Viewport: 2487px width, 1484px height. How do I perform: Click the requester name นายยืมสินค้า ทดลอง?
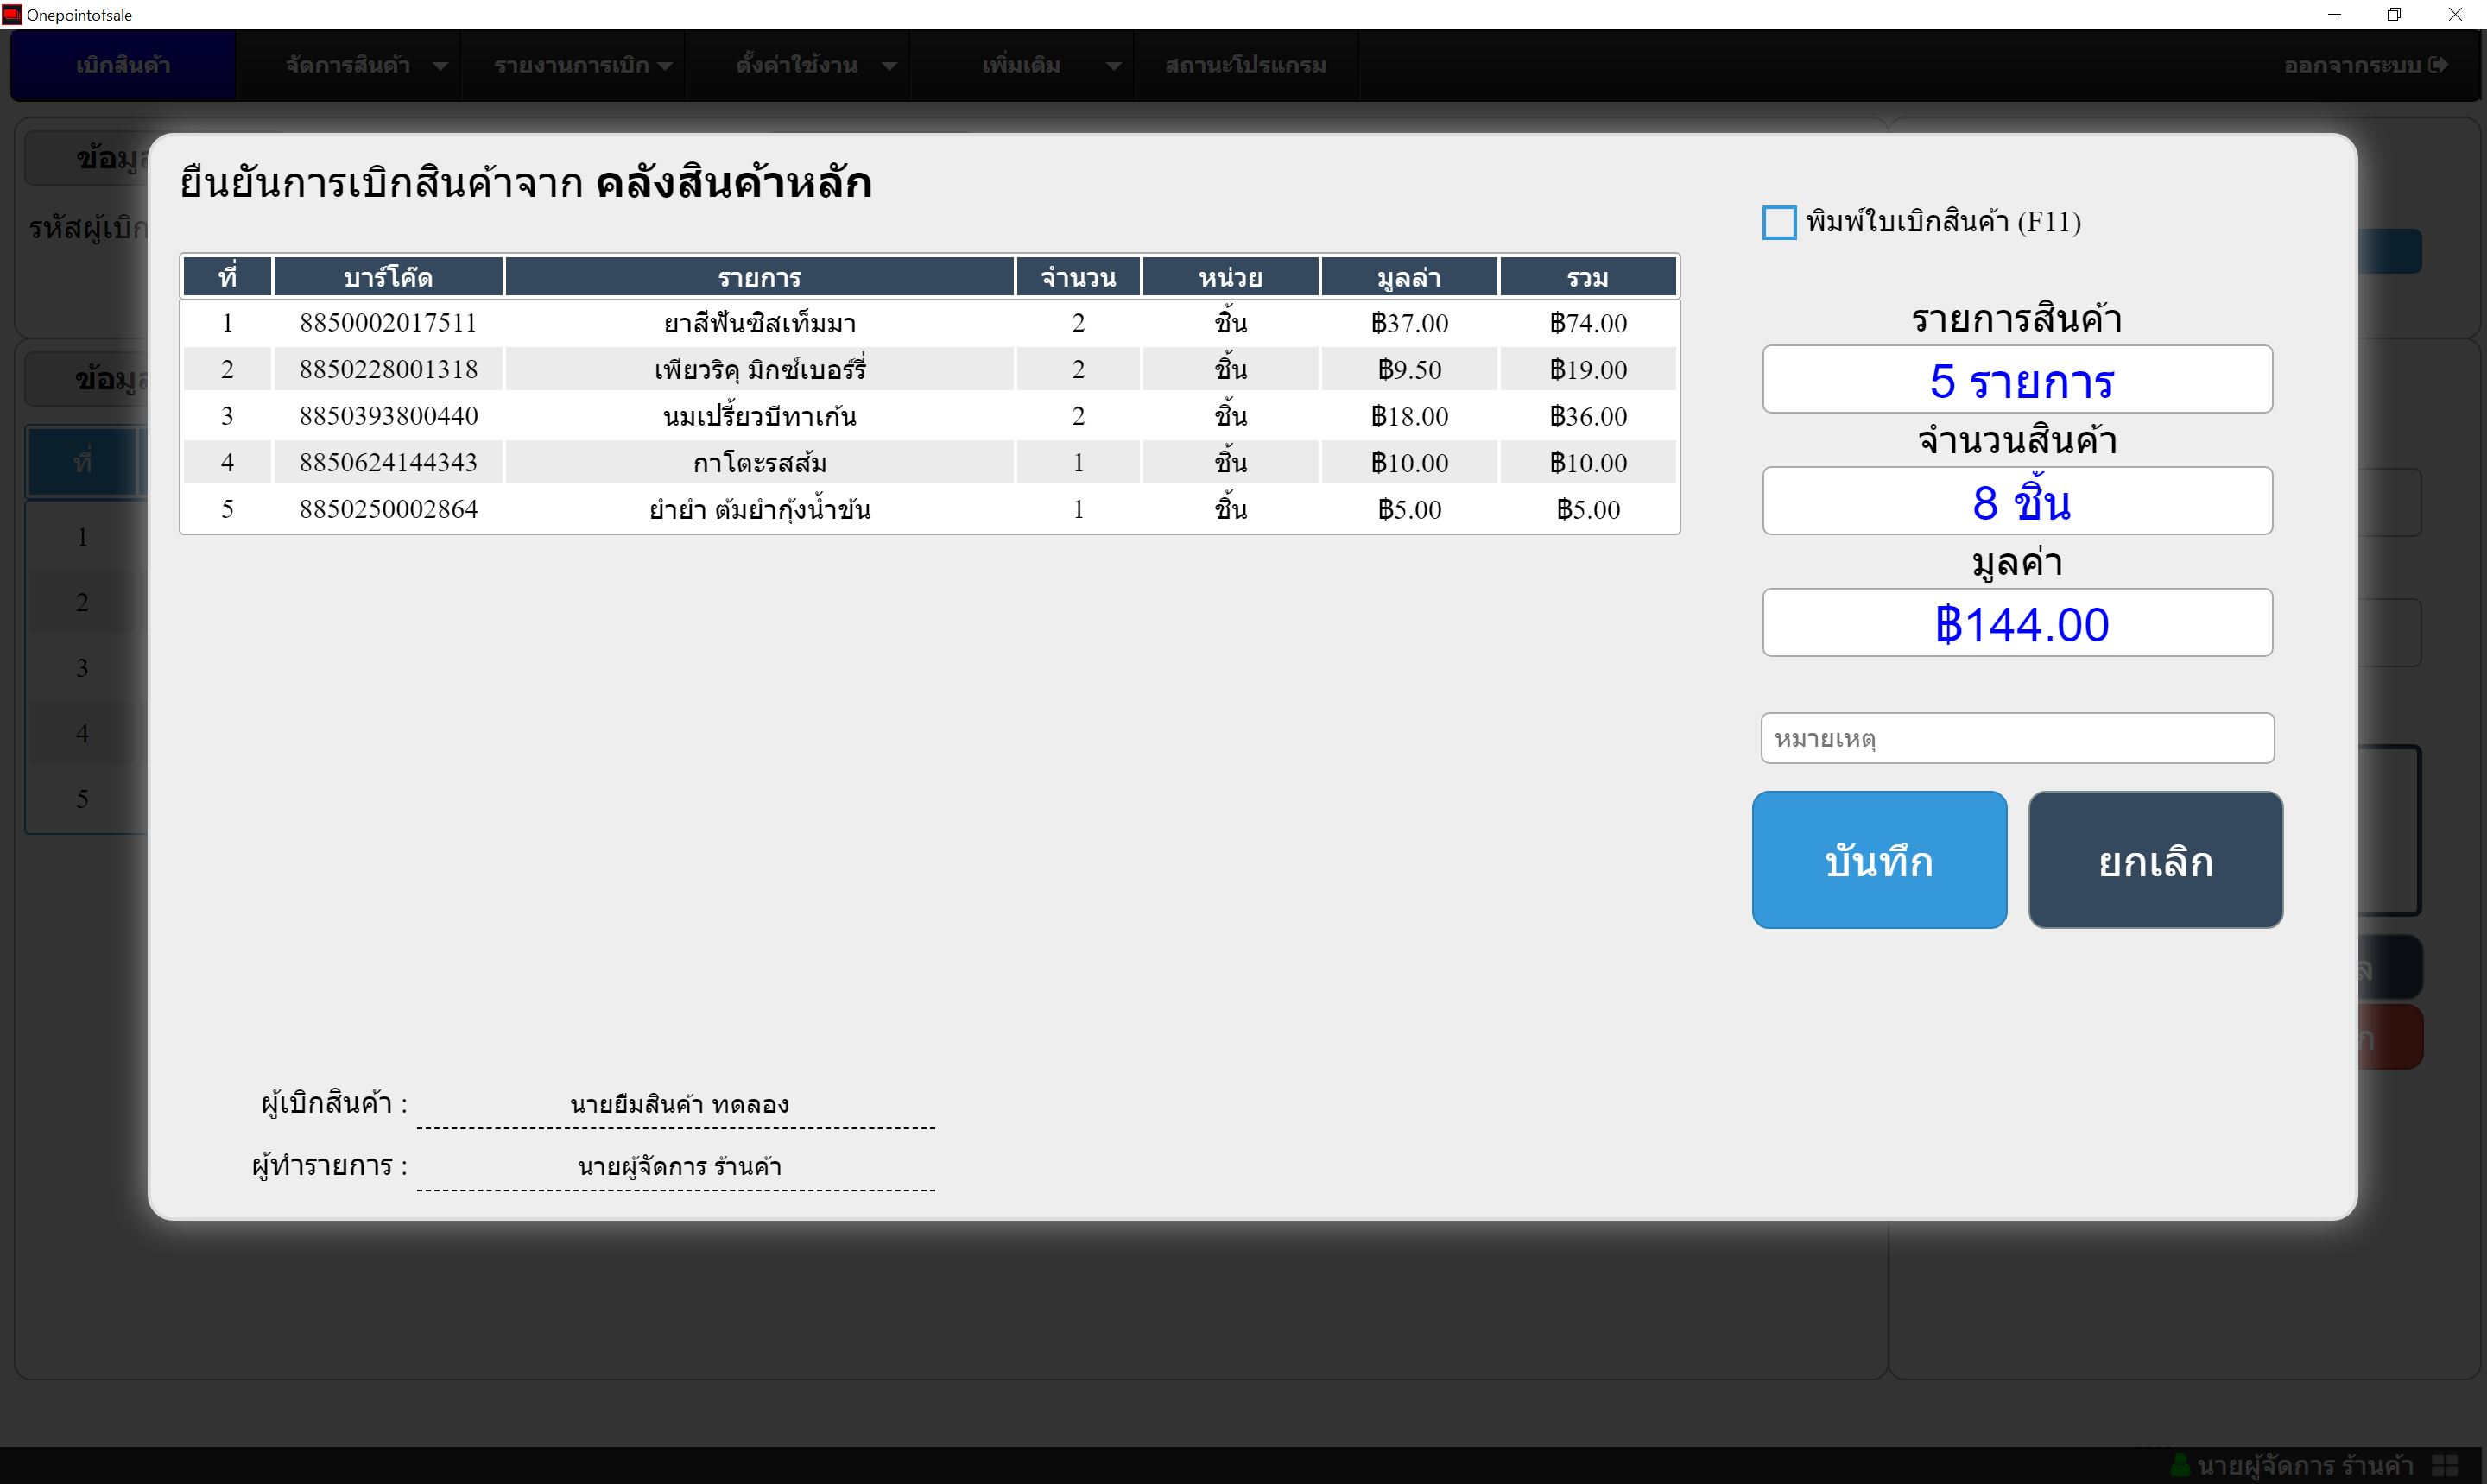(679, 1104)
